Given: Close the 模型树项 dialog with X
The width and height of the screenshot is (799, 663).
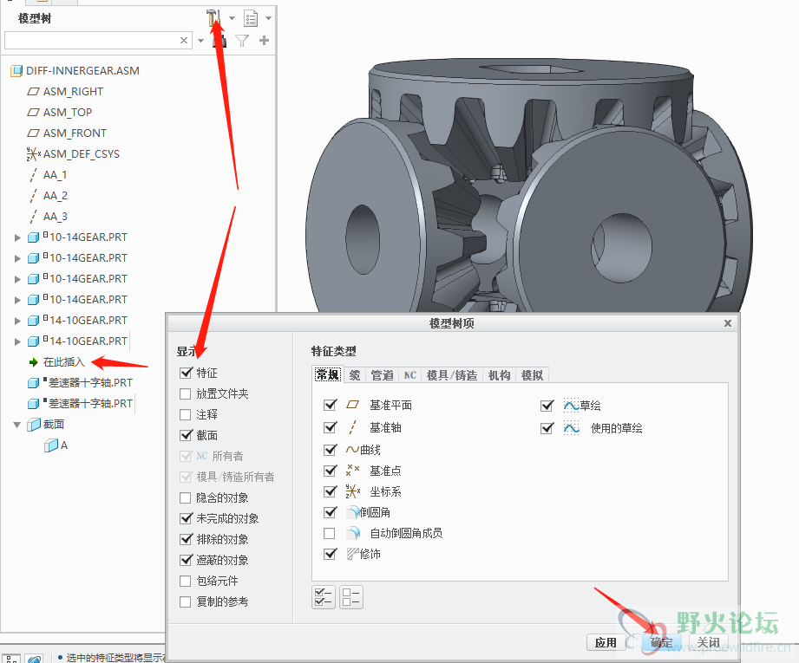Looking at the screenshot, I should click(728, 323).
